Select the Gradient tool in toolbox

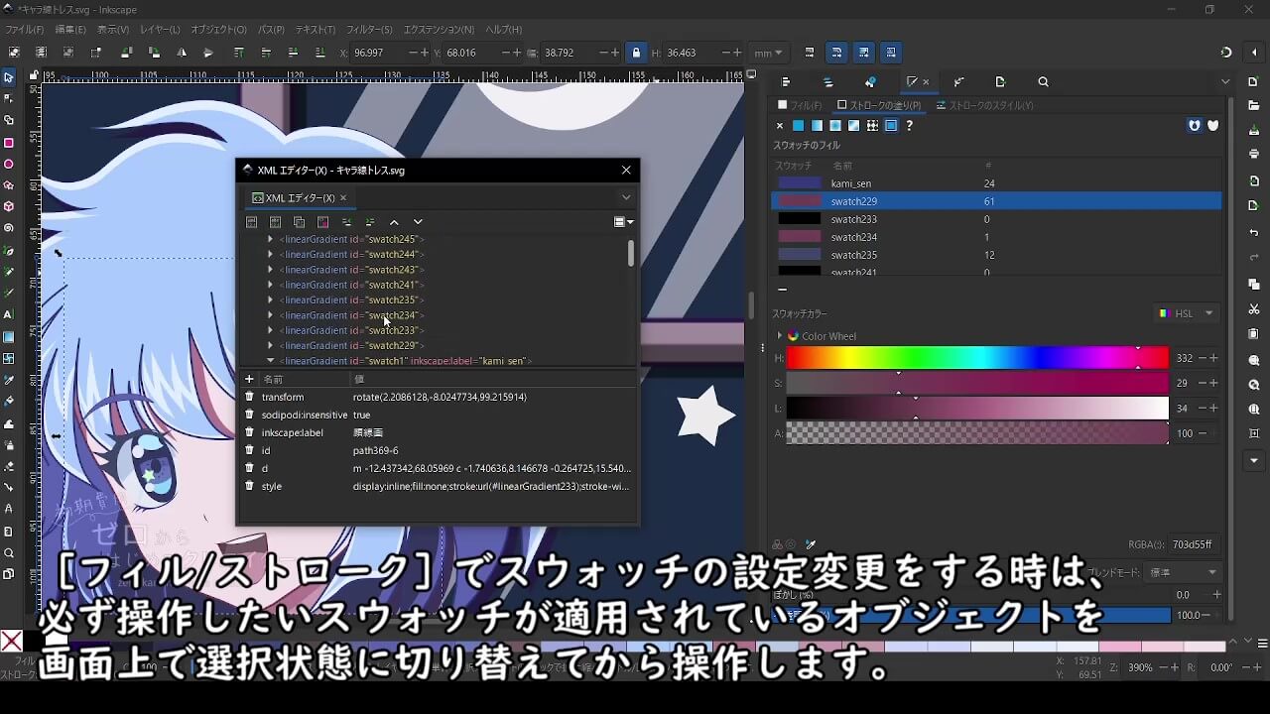pyautogui.click(x=9, y=336)
